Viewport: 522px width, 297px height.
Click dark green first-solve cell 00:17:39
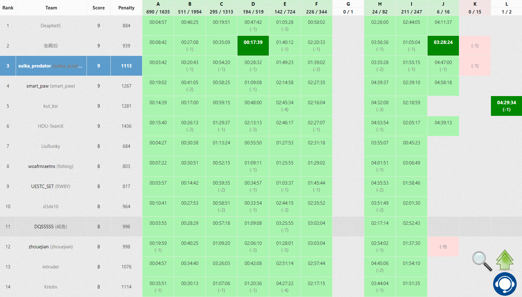click(x=253, y=46)
